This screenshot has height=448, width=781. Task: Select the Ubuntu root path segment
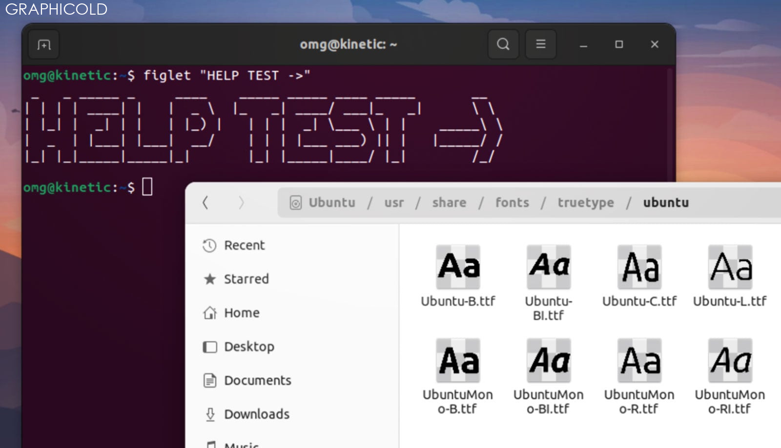[323, 203]
